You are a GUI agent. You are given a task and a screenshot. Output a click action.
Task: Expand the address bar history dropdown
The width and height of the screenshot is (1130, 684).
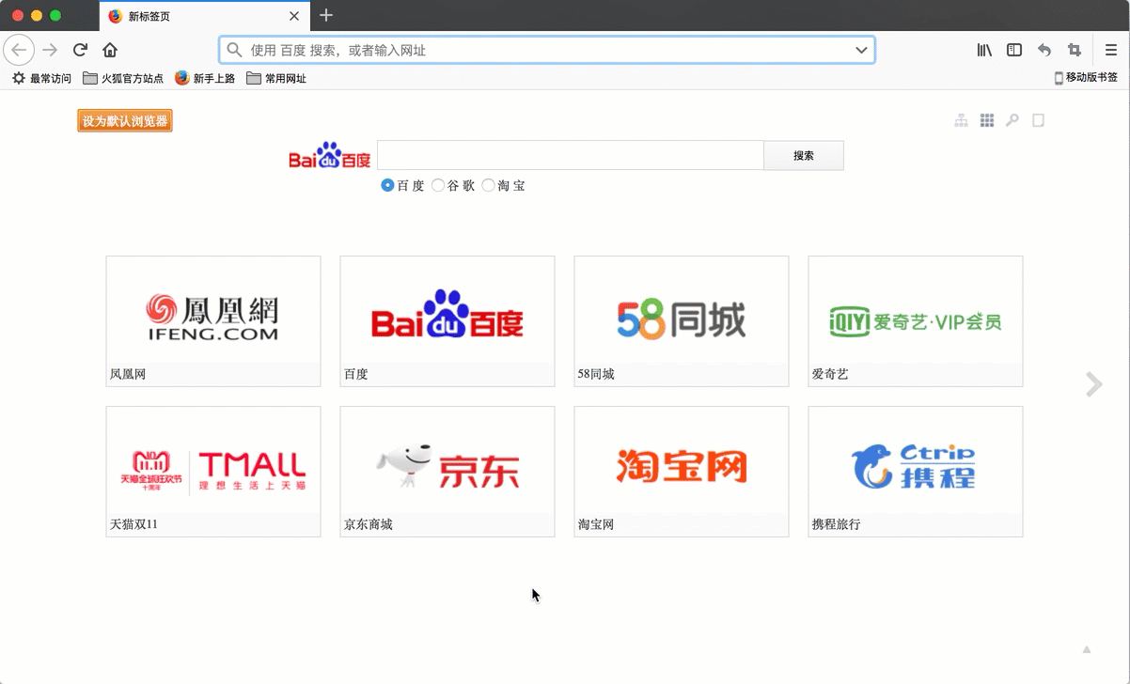click(861, 50)
